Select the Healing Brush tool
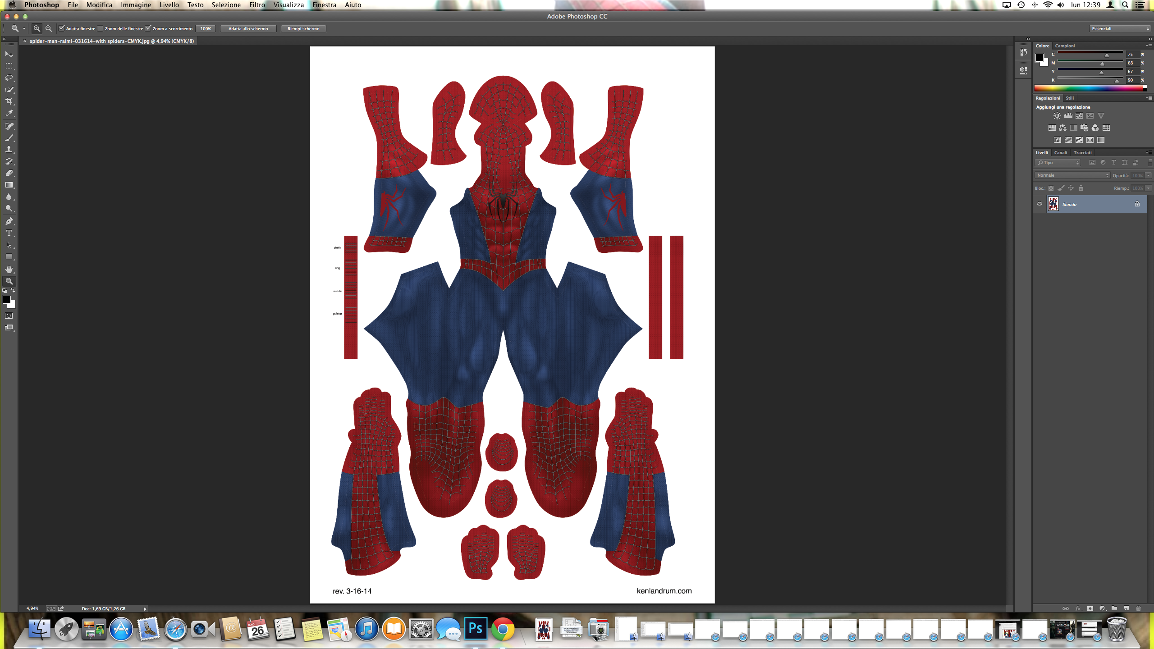The width and height of the screenshot is (1154, 649). (x=9, y=126)
